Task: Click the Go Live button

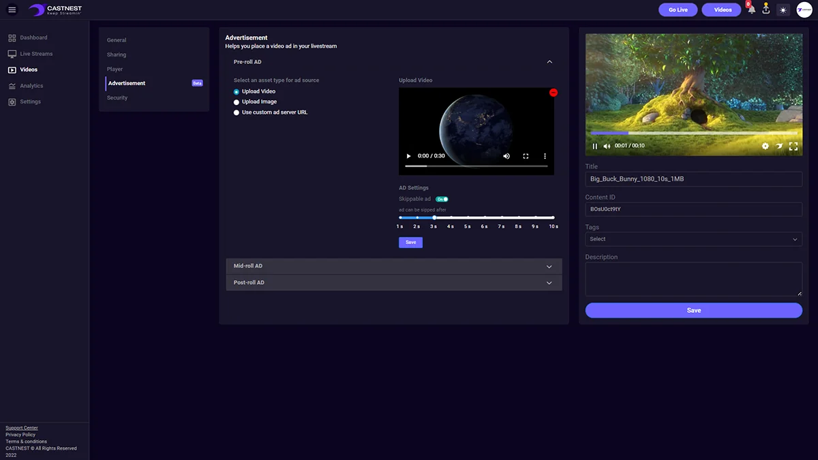Action: [678, 10]
